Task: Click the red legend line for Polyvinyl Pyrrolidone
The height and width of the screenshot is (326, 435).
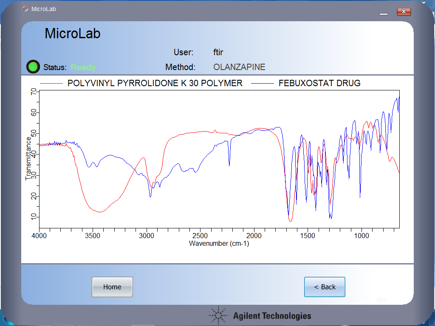Action: [x=51, y=84]
